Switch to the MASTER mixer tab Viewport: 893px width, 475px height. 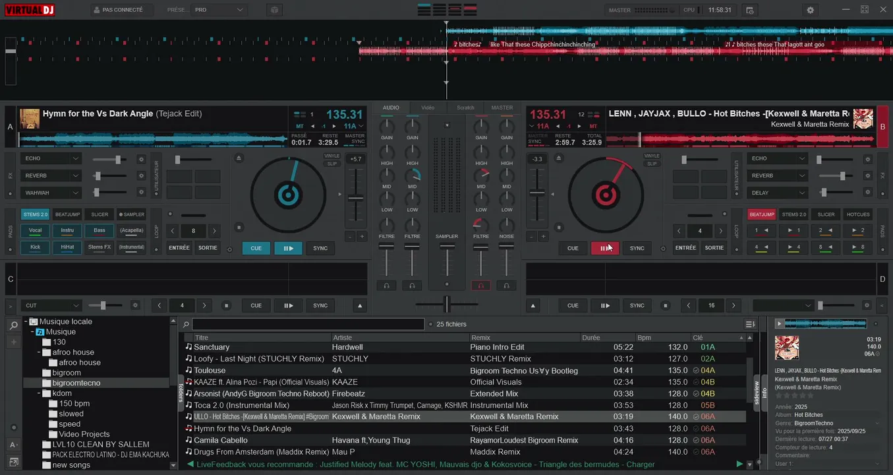coord(502,108)
